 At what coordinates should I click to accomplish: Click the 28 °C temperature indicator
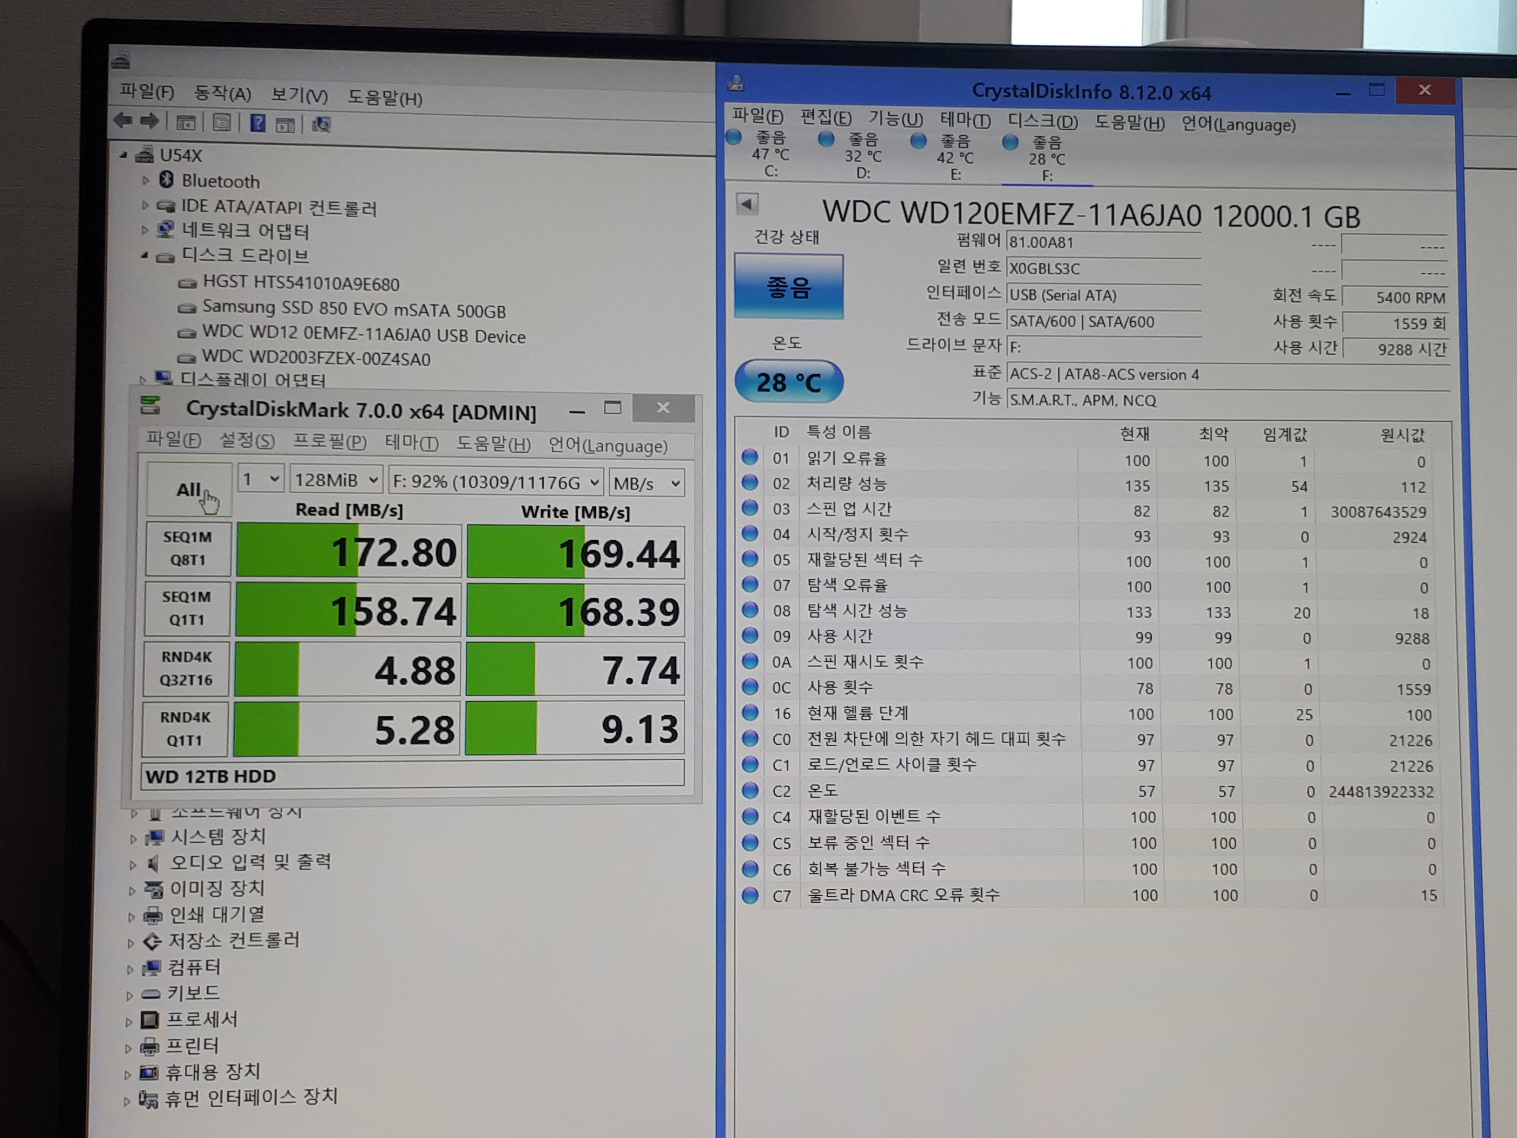(x=789, y=382)
